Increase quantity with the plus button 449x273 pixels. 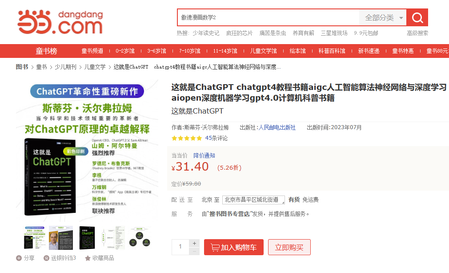click(194, 243)
